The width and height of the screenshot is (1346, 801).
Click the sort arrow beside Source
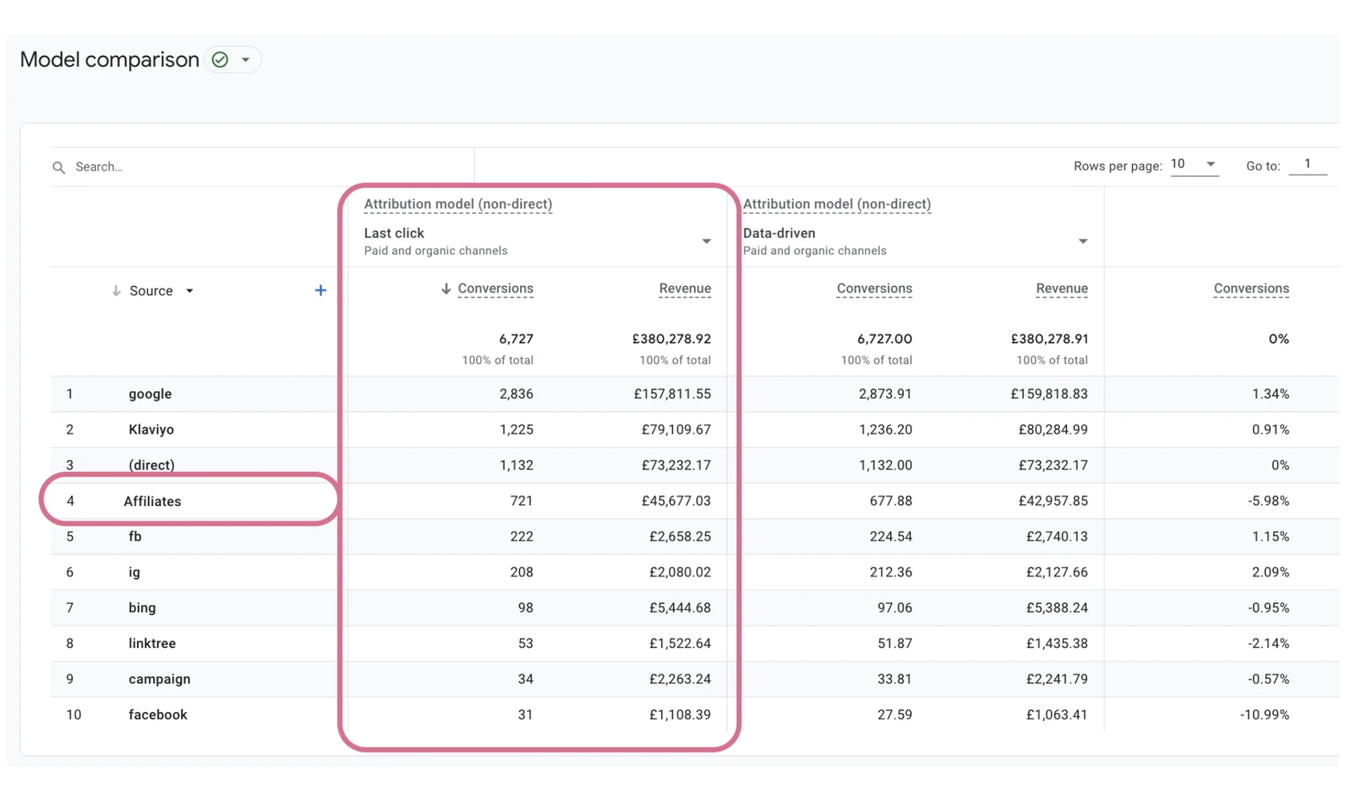tap(116, 291)
